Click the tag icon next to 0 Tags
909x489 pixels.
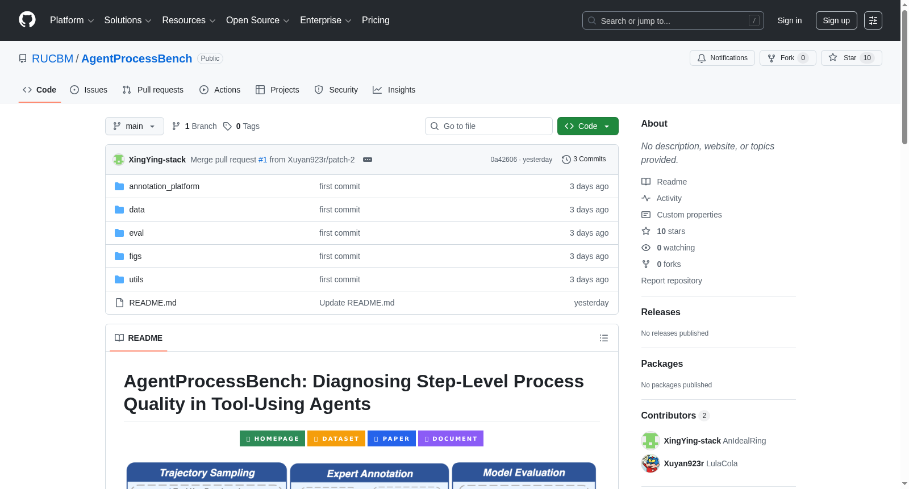(x=227, y=126)
